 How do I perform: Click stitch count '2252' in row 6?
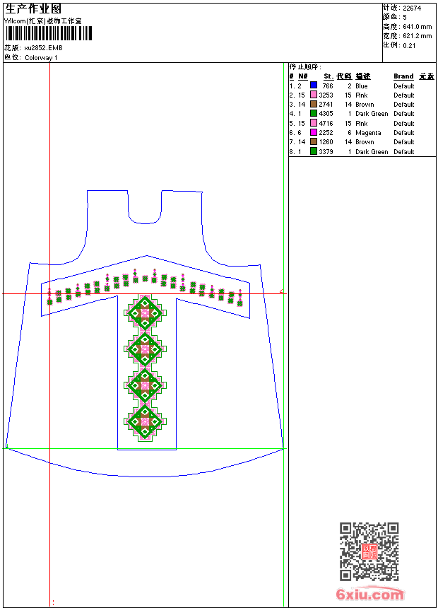[x=326, y=133]
